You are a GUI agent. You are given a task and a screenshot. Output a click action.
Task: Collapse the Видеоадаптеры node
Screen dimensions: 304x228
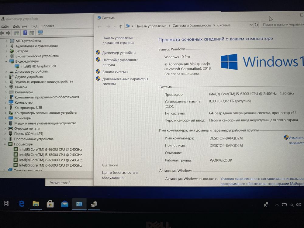pos(6,61)
